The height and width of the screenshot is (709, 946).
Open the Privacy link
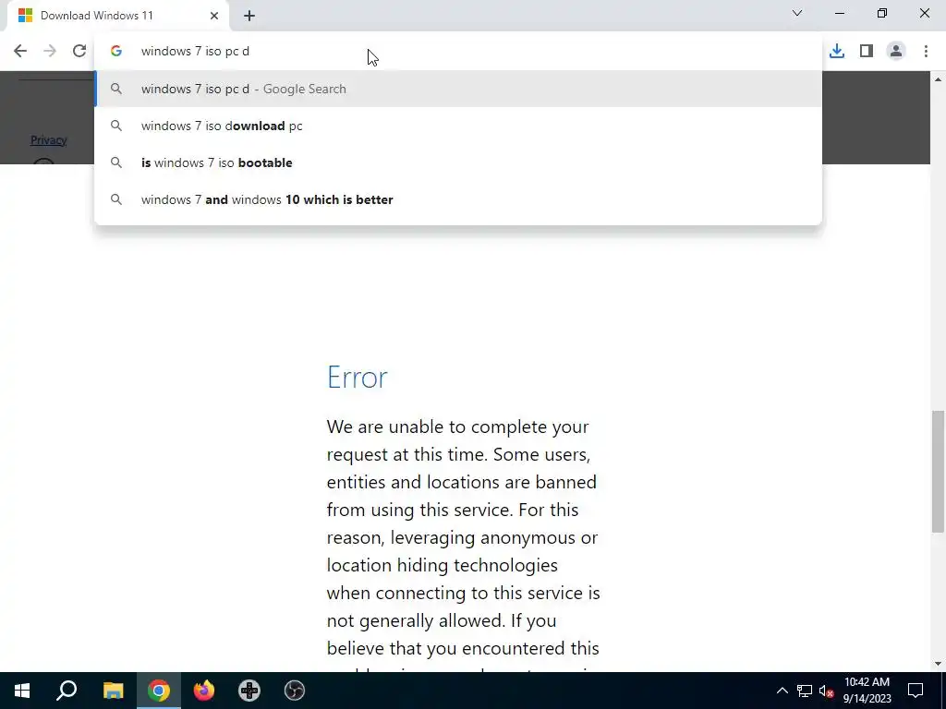pos(48,140)
